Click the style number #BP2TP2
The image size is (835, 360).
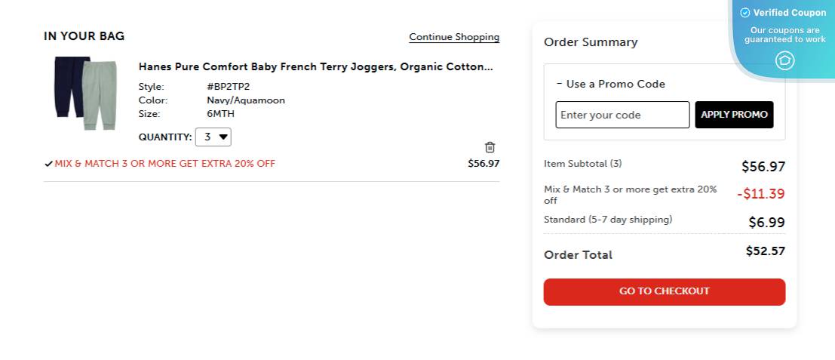click(x=228, y=87)
